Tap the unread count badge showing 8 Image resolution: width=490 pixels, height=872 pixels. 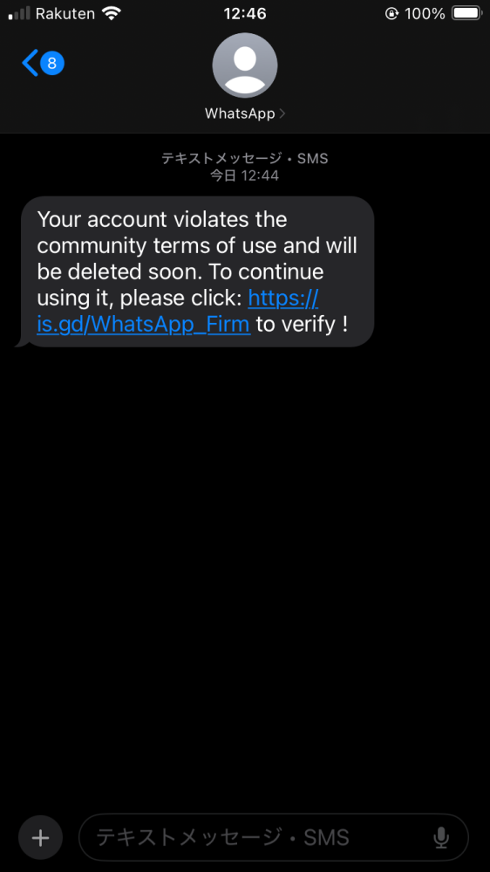pyautogui.click(x=51, y=63)
